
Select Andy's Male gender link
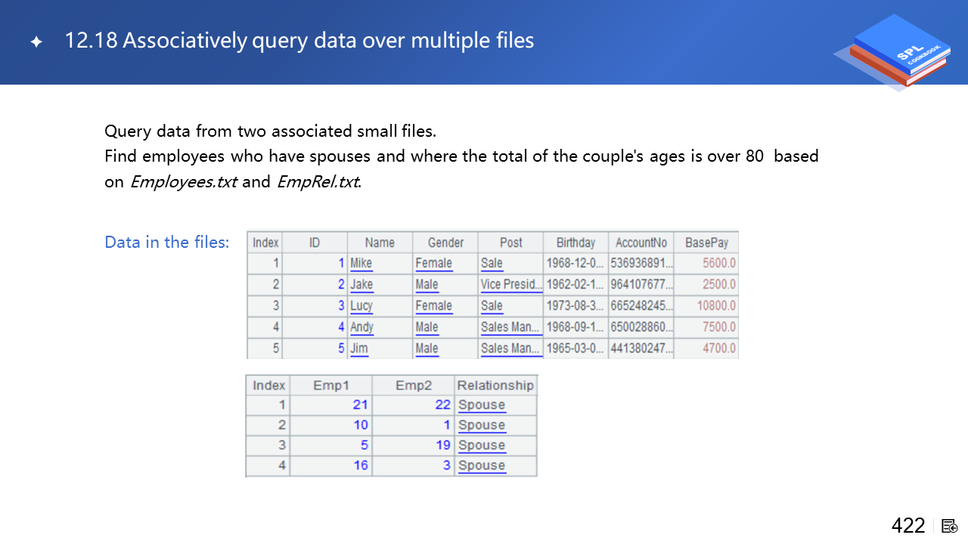tap(427, 327)
